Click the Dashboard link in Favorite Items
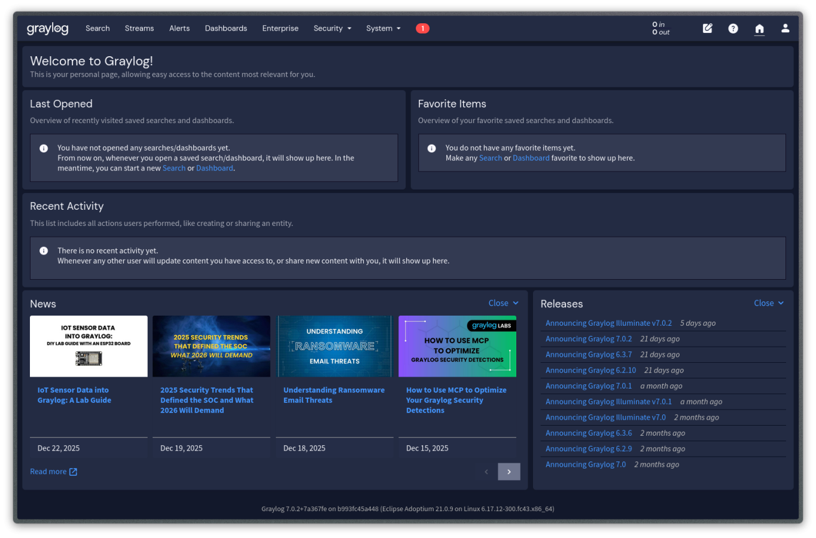 [x=531, y=158]
